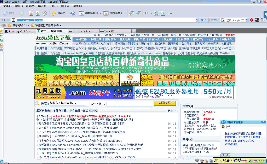Click the Home house icon
This screenshot has width=267, height=164.
point(45,13)
